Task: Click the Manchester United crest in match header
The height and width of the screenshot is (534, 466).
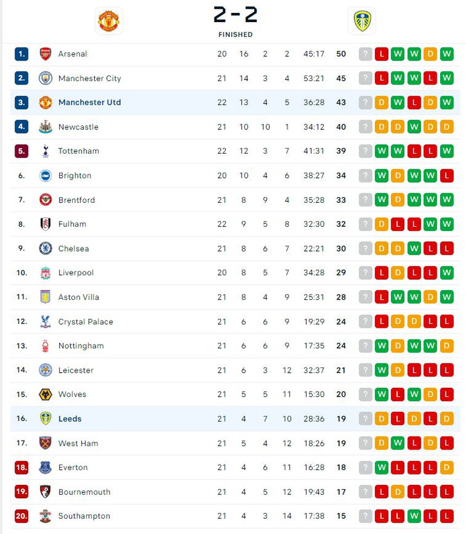Action: (108, 21)
